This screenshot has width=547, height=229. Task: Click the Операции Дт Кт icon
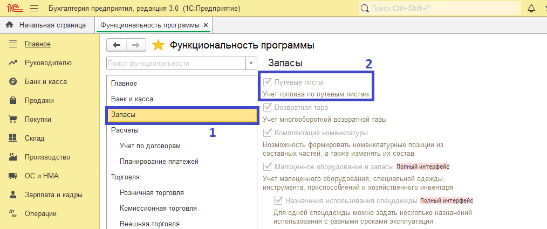pyautogui.click(x=13, y=213)
